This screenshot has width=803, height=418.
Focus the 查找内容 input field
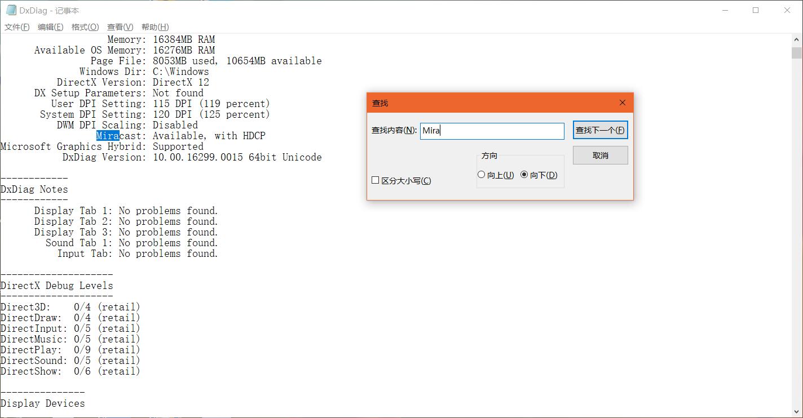tap(492, 131)
